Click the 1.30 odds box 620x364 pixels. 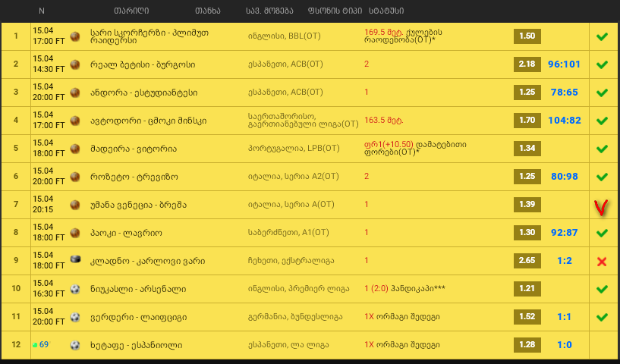coord(527,232)
